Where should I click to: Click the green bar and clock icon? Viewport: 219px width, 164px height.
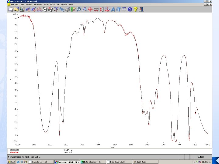click(73, 9)
